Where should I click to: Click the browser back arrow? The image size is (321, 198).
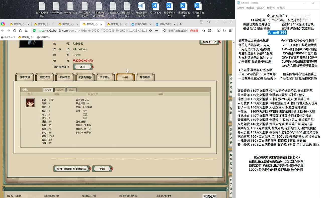tap(3, 31)
